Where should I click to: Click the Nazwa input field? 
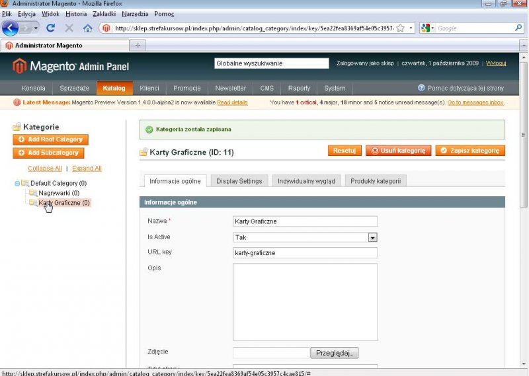point(305,221)
